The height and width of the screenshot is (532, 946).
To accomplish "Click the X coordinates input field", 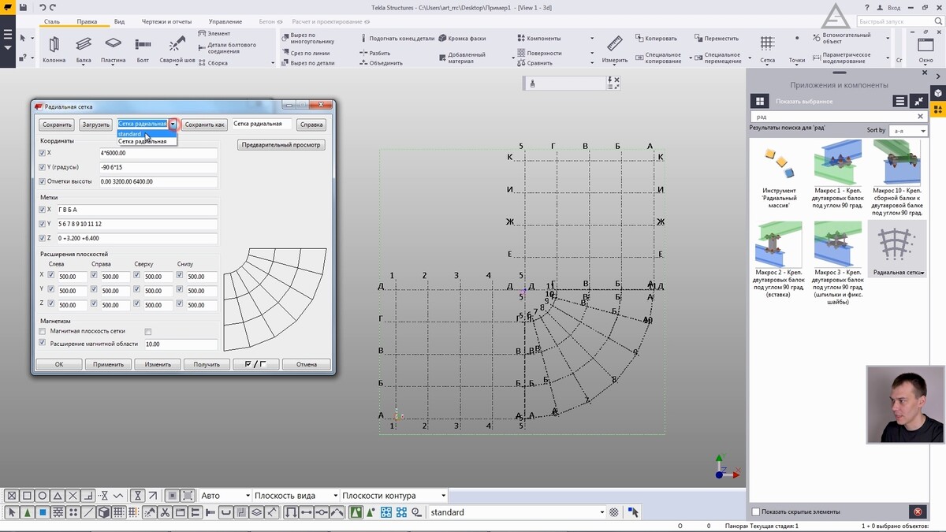I will click(x=158, y=153).
